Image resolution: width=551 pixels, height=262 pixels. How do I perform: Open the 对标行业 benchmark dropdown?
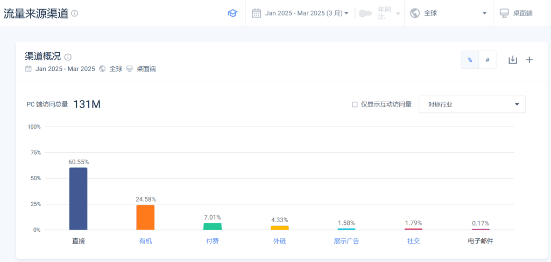[472, 104]
